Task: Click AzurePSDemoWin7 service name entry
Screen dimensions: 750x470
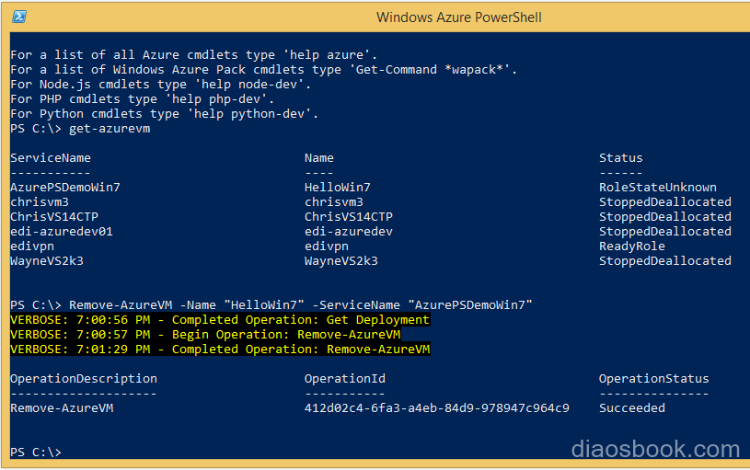Action: pos(65,188)
